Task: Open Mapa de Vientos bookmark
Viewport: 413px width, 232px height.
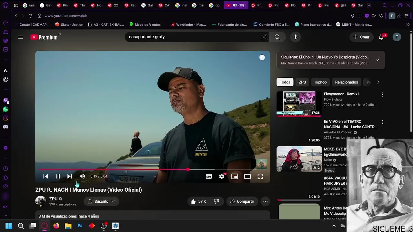Action: [146, 24]
